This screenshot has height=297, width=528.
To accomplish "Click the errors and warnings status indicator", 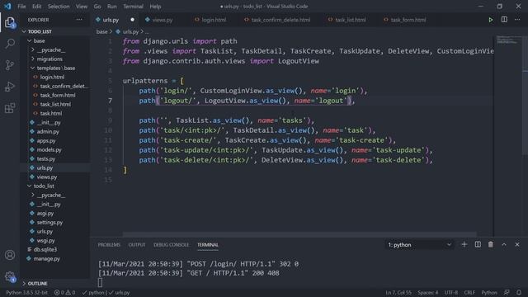I will 64,293.
